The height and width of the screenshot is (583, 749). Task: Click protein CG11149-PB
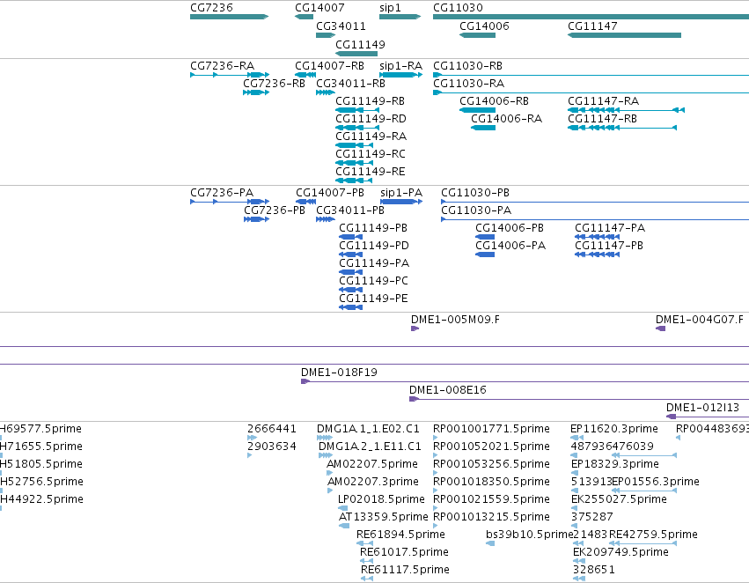pyautogui.click(x=373, y=228)
